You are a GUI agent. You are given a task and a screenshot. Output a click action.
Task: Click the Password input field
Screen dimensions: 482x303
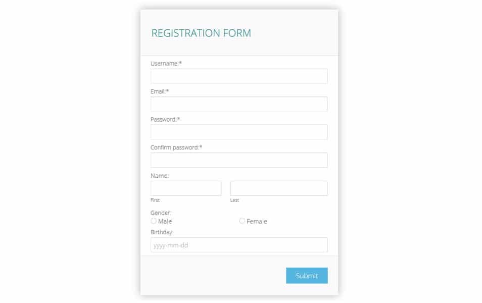(x=238, y=132)
